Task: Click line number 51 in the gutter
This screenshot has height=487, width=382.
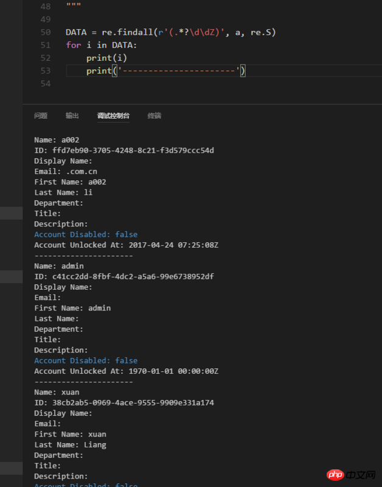Action: tap(46, 45)
